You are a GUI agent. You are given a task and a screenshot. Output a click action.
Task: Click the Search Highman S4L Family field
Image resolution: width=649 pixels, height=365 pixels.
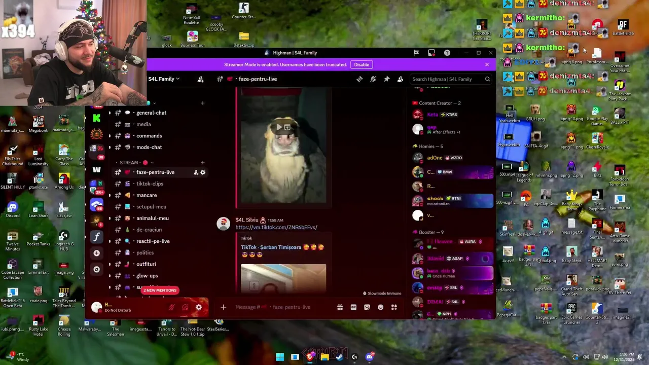pyautogui.click(x=451, y=79)
